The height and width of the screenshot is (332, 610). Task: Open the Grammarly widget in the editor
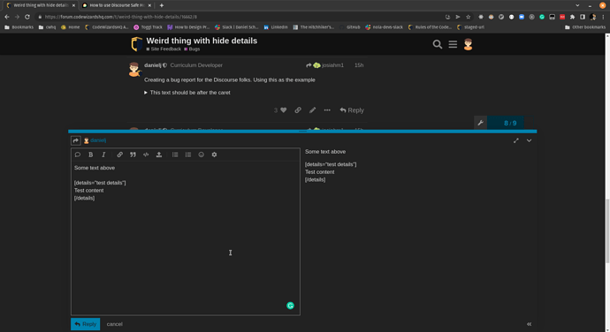(x=290, y=306)
